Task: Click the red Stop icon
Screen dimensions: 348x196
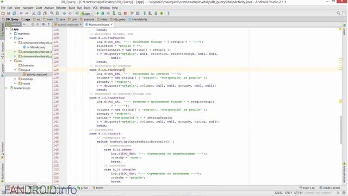Action: click(125, 13)
